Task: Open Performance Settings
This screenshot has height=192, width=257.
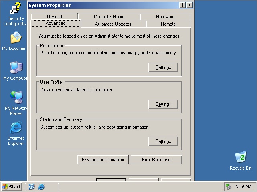Action: click(x=163, y=67)
